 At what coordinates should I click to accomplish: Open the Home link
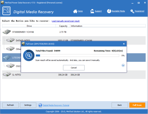80,11
